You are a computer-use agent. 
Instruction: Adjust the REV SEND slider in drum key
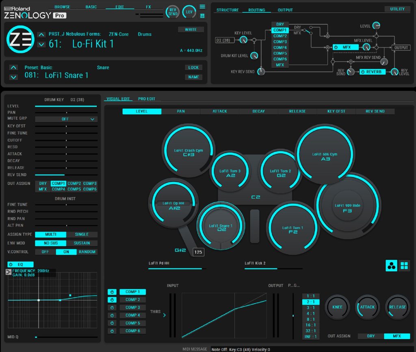click(x=66, y=175)
